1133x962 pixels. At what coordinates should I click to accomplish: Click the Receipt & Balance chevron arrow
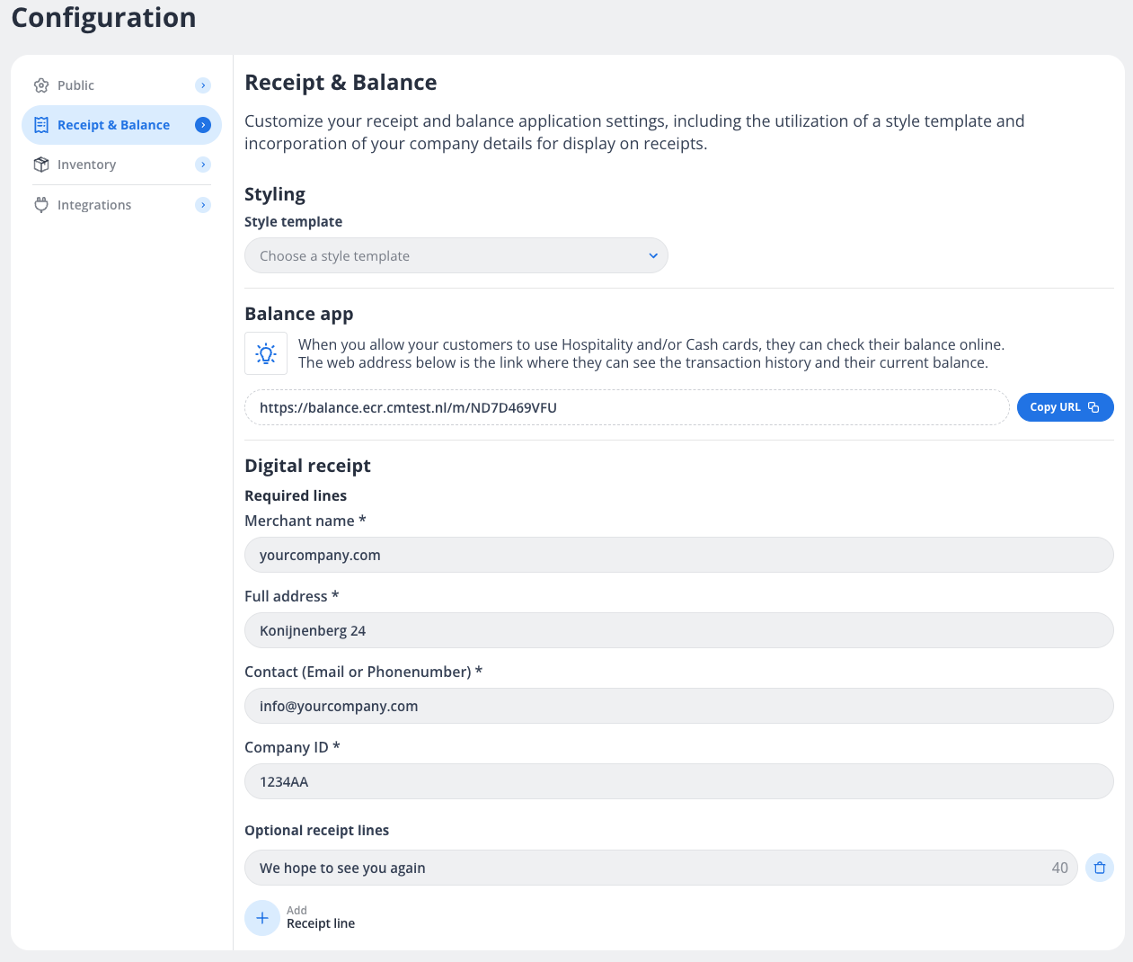tap(203, 125)
